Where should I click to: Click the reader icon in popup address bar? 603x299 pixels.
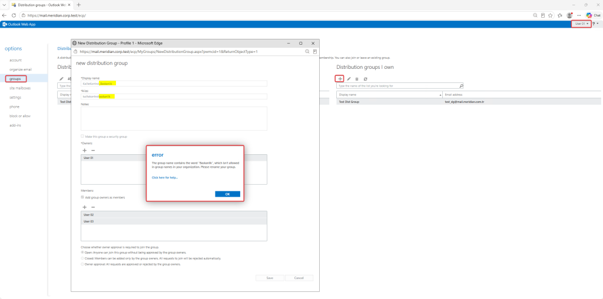coord(315,51)
